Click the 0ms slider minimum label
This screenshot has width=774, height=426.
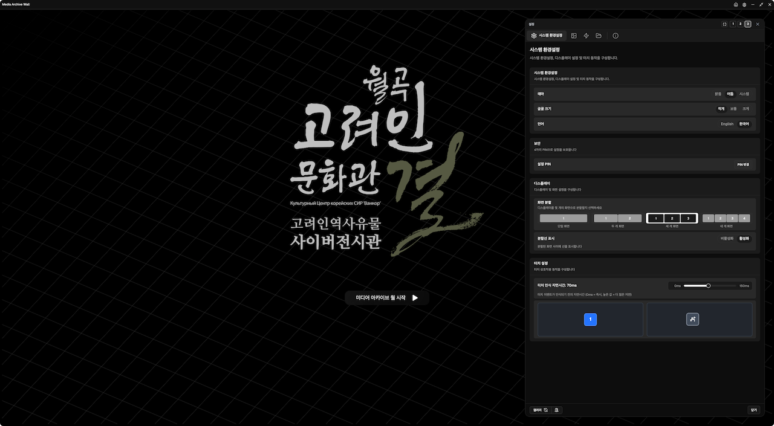[x=677, y=286]
